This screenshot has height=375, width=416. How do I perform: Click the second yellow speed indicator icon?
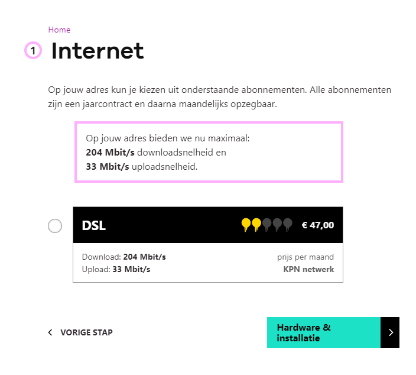(256, 225)
